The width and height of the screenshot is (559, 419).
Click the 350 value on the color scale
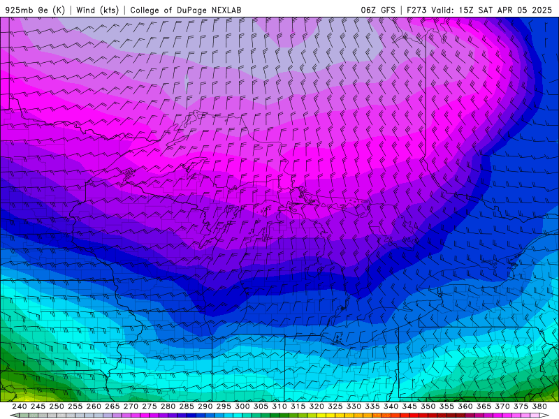[x=428, y=406]
